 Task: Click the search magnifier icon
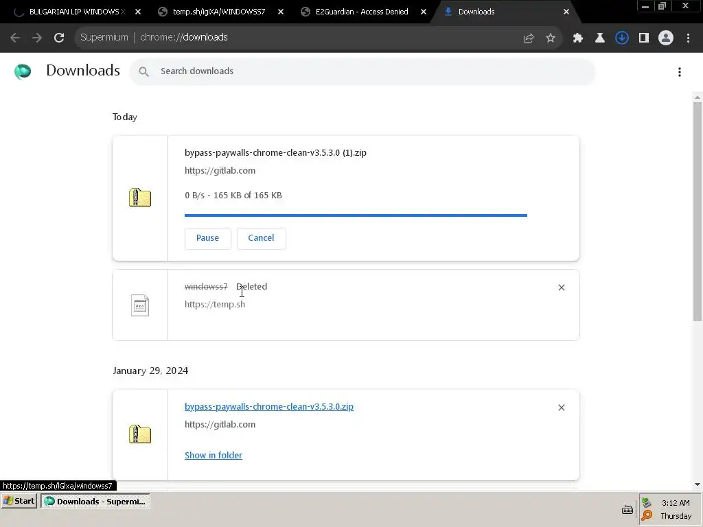143,71
